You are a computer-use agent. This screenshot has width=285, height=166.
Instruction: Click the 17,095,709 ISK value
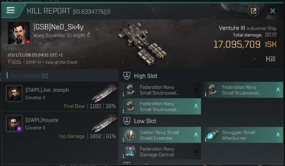pyautogui.click(x=237, y=44)
